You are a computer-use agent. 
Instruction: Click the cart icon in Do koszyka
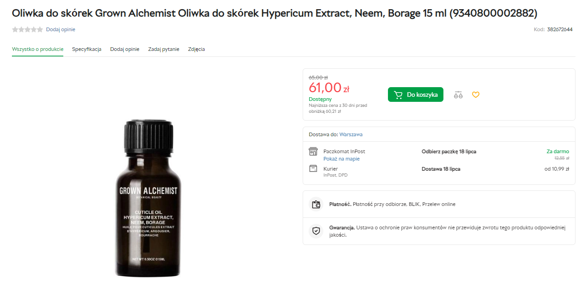[398, 95]
